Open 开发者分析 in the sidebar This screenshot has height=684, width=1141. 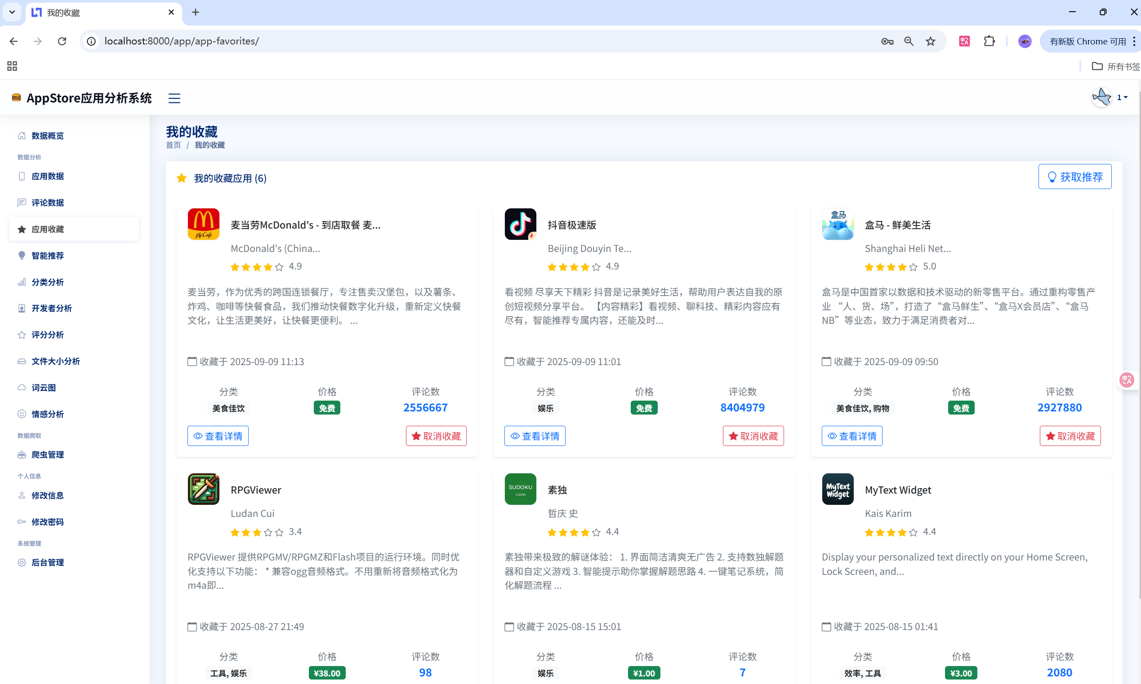tap(74, 308)
